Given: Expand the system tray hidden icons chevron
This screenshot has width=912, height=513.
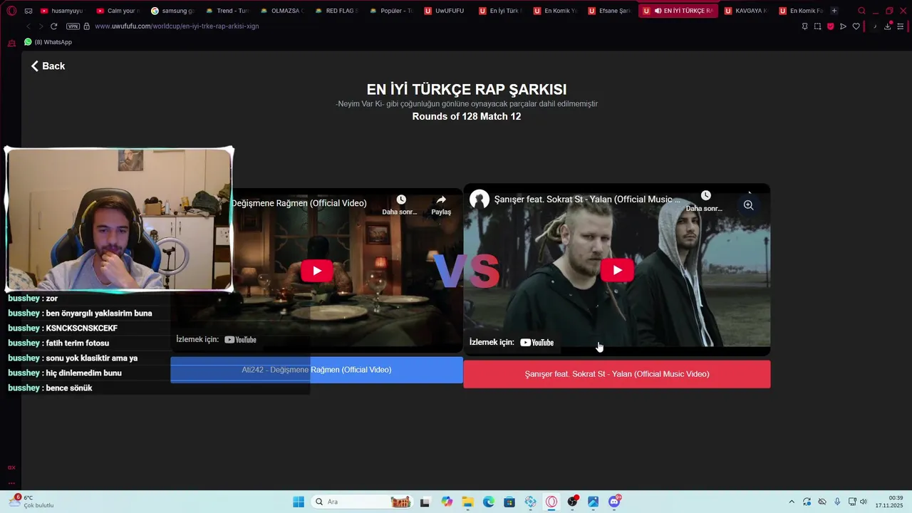Looking at the screenshot, I should click(x=791, y=502).
